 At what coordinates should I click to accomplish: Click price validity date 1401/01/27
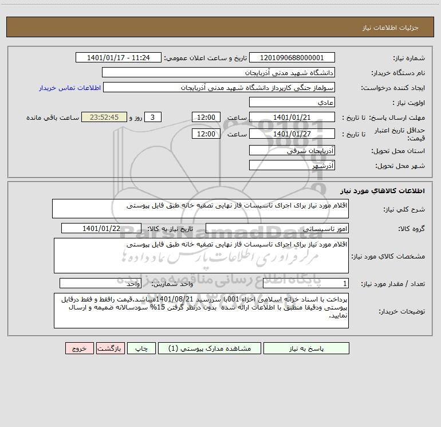pyautogui.click(x=292, y=134)
